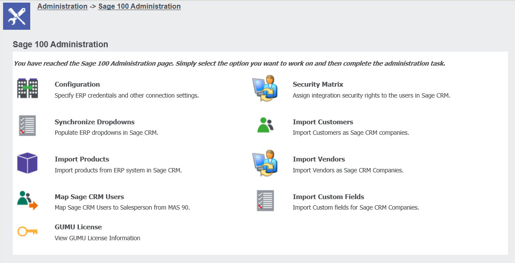Open Synchronize Dropdowns via its heading
The height and width of the screenshot is (263, 515).
(x=94, y=122)
